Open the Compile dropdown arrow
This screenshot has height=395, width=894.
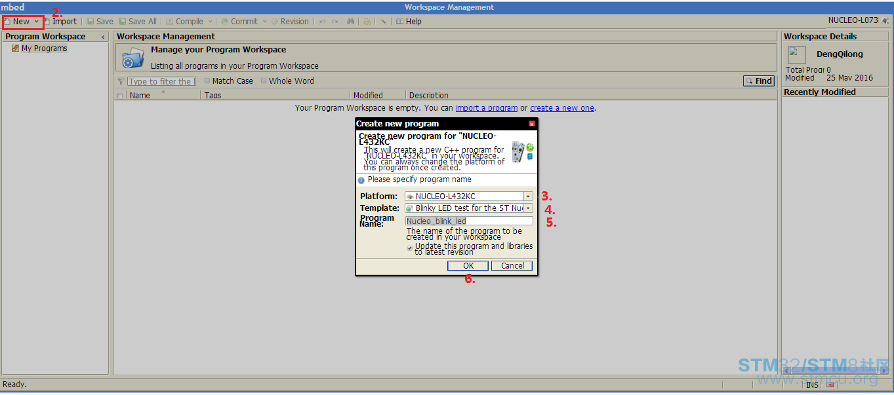(210, 22)
